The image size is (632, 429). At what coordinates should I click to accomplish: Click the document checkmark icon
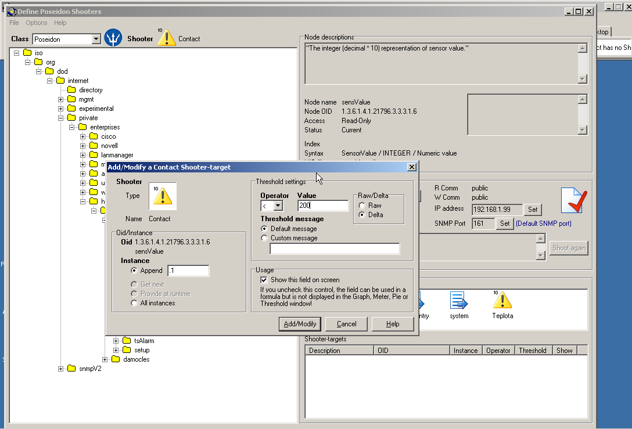click(574, 200)
